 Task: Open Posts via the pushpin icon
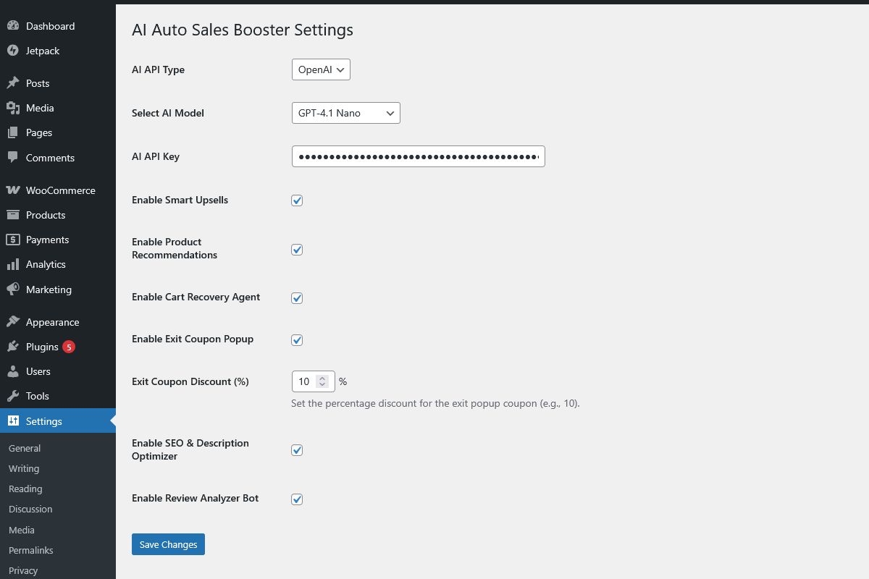pos(13,83)
